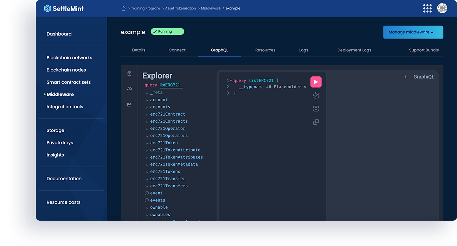The image size is (457, 246).
Task: Open the Manage middleware dropdown
Action: point(413,32)
